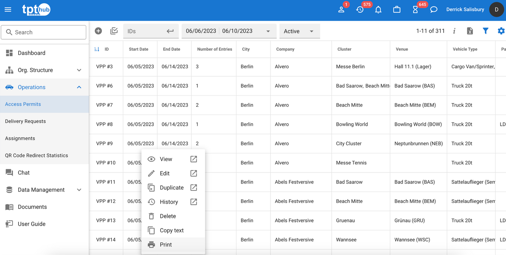Go to the Dashboard page
The height and width of the screenshot is (255, 506).
(x=32, y=53)
